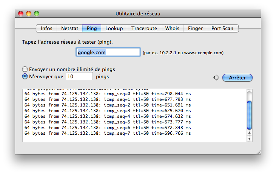Switch to the Lookup tab
Viewport: 276px width, 175px height.
click(x=114, y=28)
